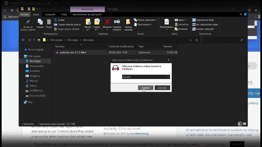Click Copiar ruta de acceso

coord(67,24)
